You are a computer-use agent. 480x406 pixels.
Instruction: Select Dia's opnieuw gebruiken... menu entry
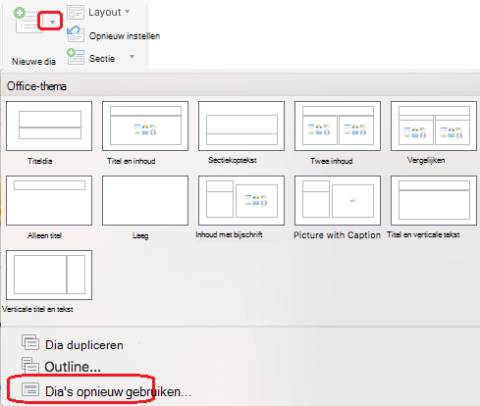106,391
